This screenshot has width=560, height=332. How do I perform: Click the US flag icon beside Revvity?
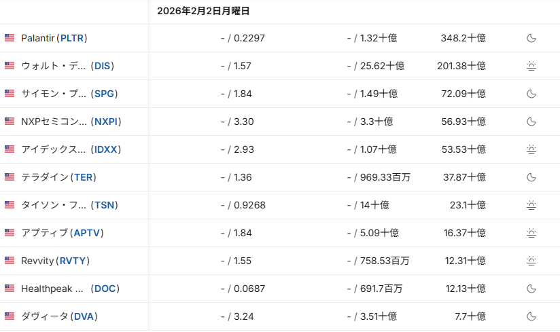point(10,261)
